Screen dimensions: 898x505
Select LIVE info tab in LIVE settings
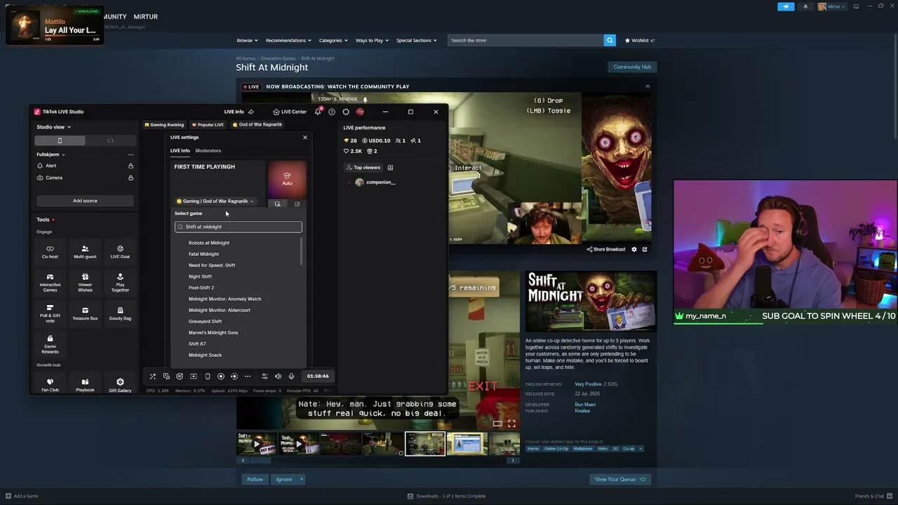[x=180, y=151]
